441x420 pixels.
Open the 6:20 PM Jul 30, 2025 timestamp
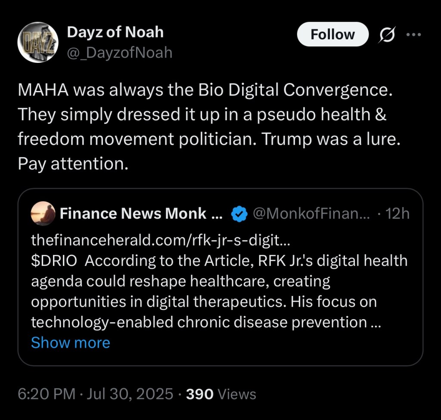(96, 394)
